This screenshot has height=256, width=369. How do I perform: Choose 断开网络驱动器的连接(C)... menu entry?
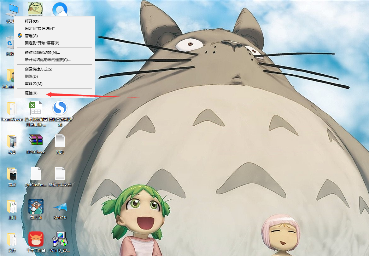point(55,60)
